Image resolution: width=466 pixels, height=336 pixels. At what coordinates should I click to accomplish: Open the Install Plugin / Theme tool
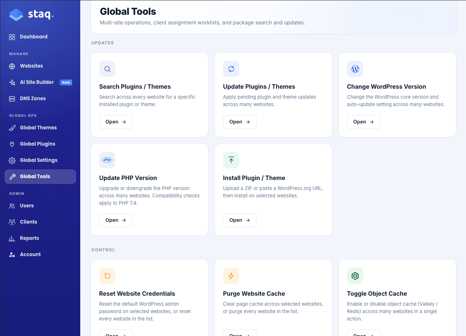240,220
